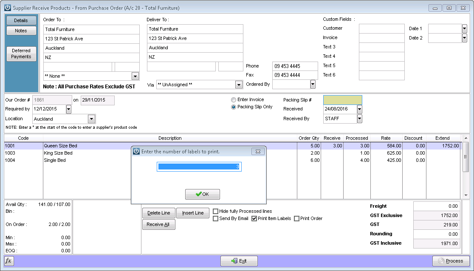
Task: Open the Date 2 date picker dropdown
Action: (x=465, y=38)
